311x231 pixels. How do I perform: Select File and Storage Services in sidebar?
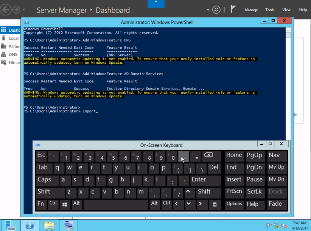(x=10, y=63)
